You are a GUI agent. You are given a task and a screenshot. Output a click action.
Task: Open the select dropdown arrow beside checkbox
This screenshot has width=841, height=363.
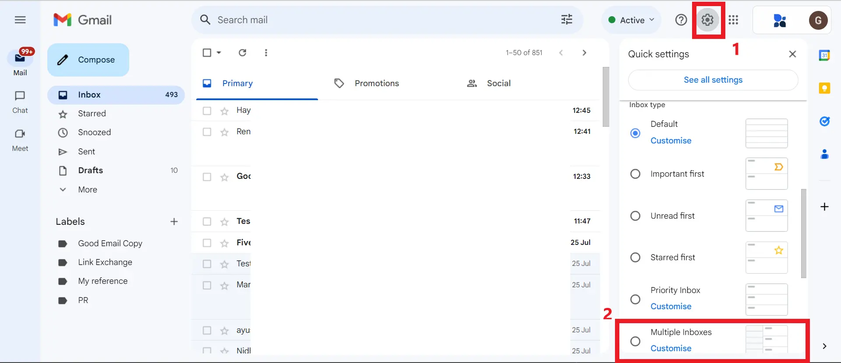click(x=219, y=52)
